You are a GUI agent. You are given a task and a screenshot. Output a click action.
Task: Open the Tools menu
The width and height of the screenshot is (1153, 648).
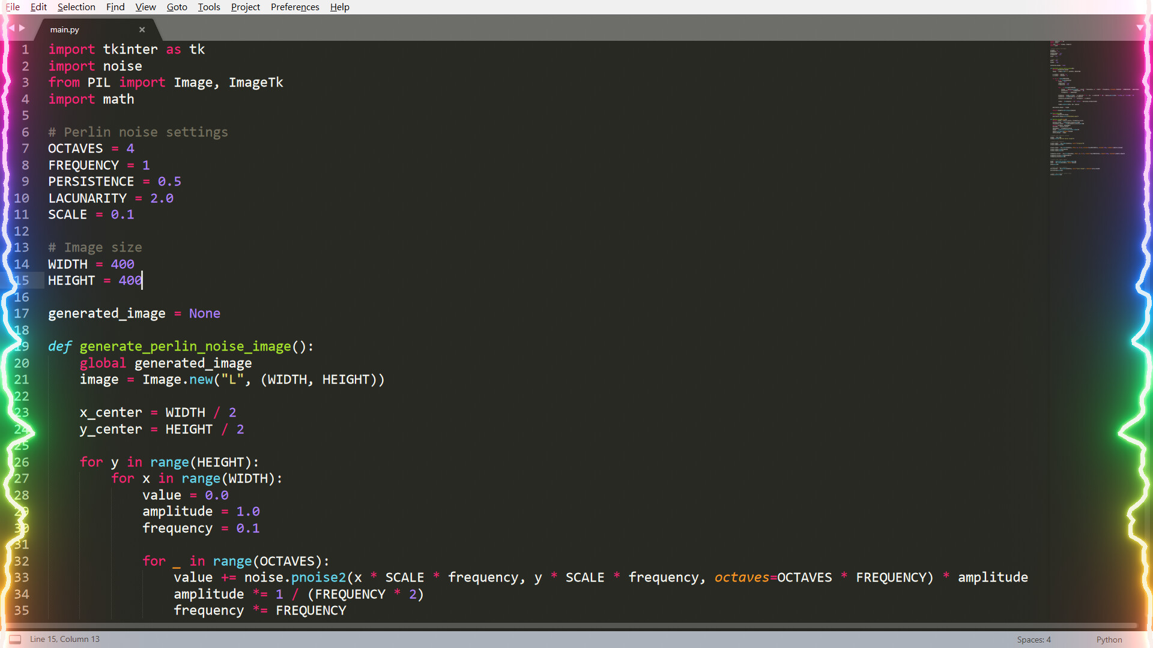pos(208,7)
